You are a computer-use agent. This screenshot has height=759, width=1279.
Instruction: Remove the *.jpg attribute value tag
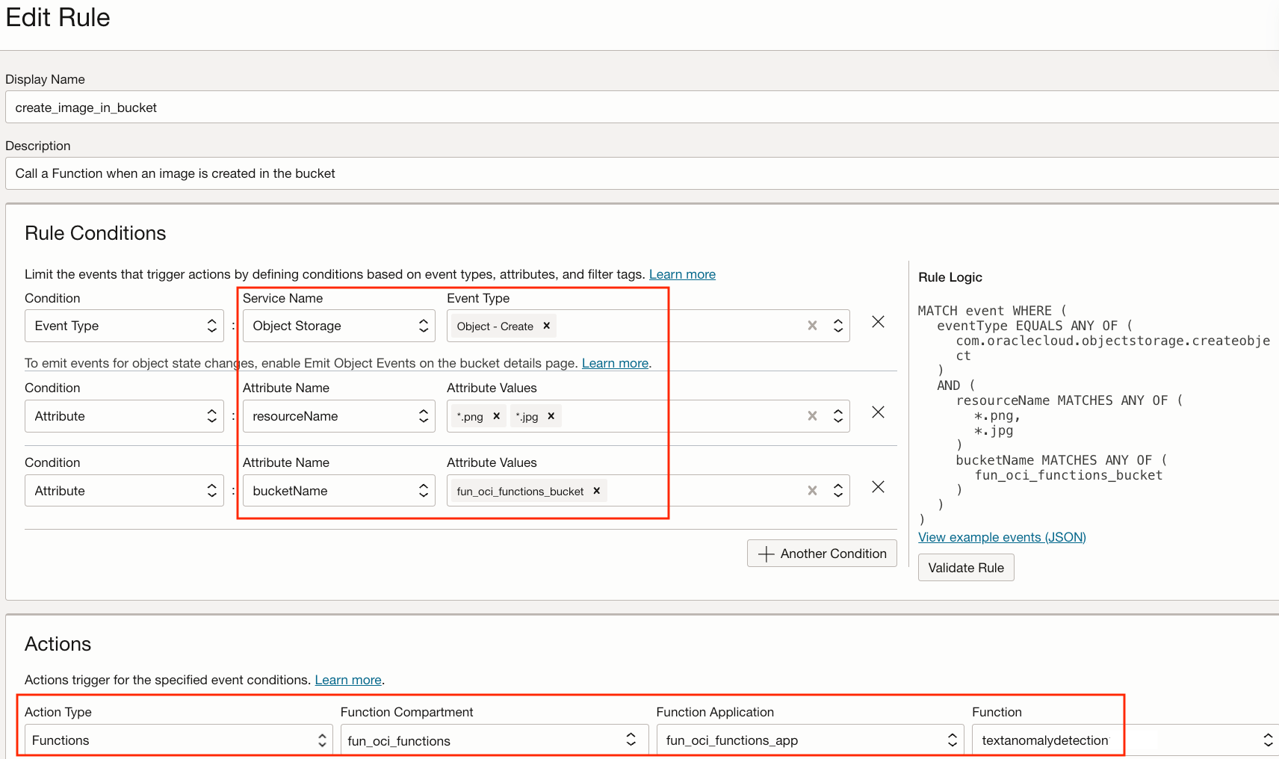click(x=551, y=416)
